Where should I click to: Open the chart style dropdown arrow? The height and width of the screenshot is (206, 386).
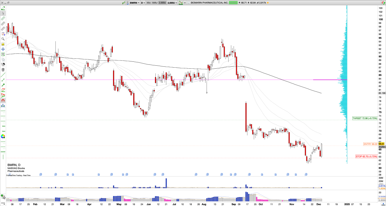click(184, 3)
